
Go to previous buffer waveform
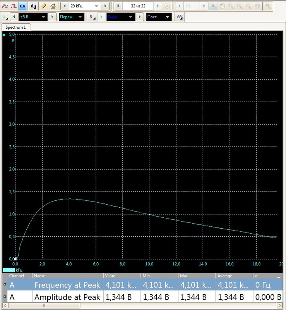click(118, 6)
